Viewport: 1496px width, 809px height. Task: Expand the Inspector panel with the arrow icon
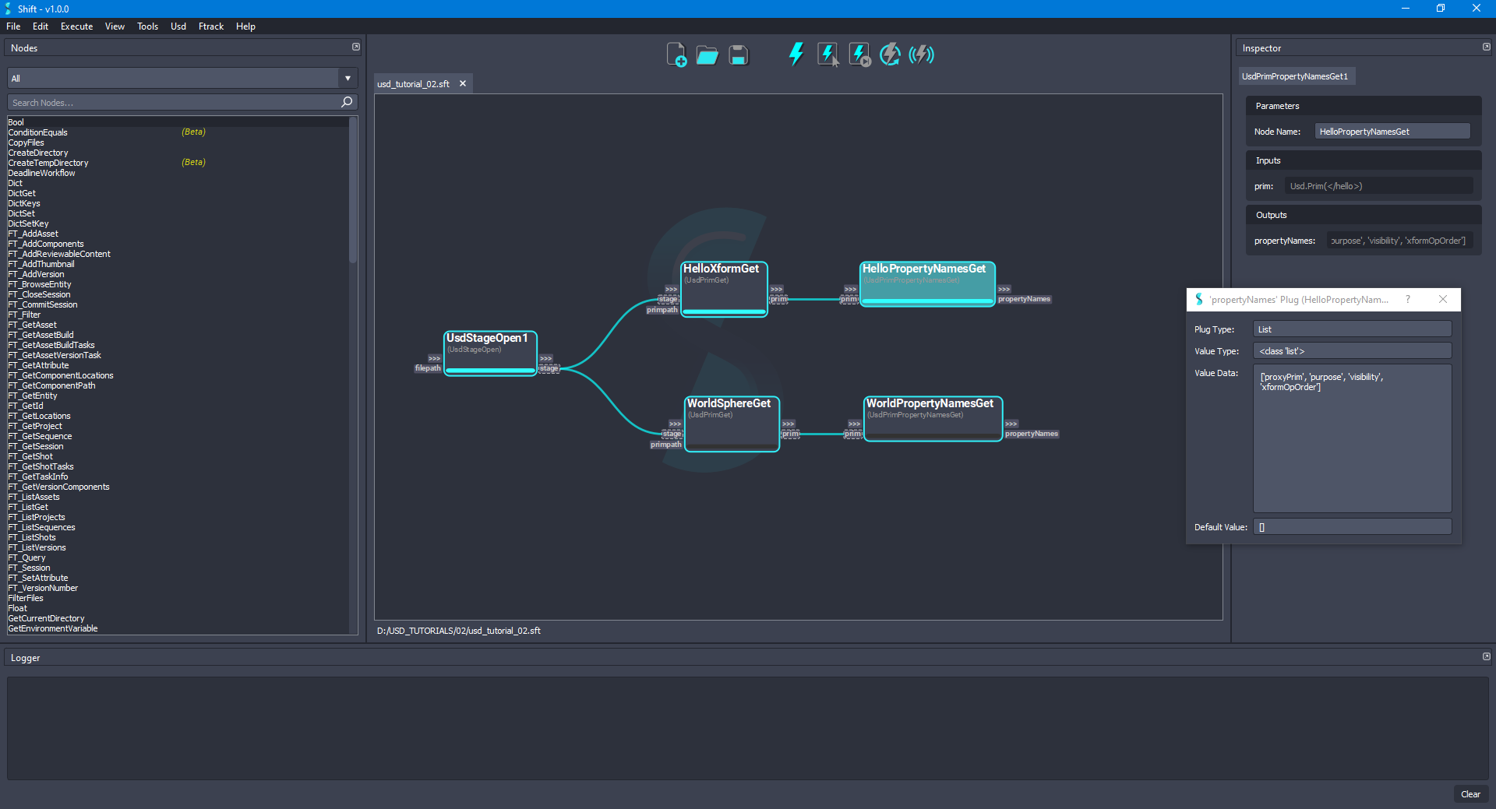(x=1485, y=47)
